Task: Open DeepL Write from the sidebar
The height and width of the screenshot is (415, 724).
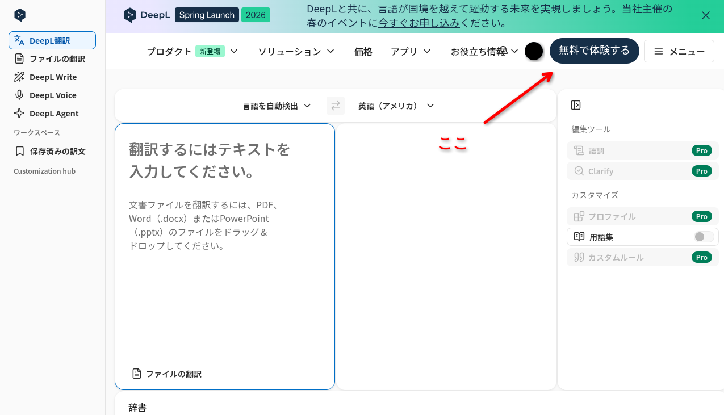Action: click(x=52, y=77)
